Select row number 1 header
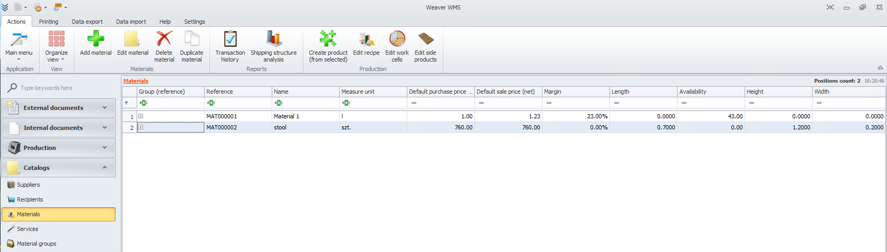This screenshot has width=887, height=252. [129, 116]
